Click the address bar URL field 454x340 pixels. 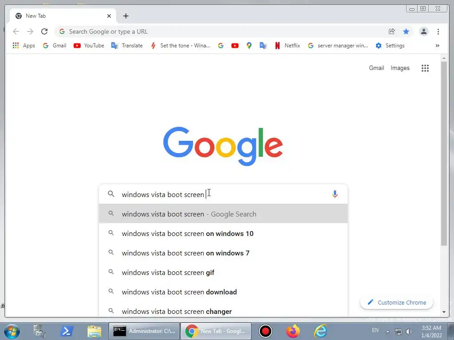220,31
